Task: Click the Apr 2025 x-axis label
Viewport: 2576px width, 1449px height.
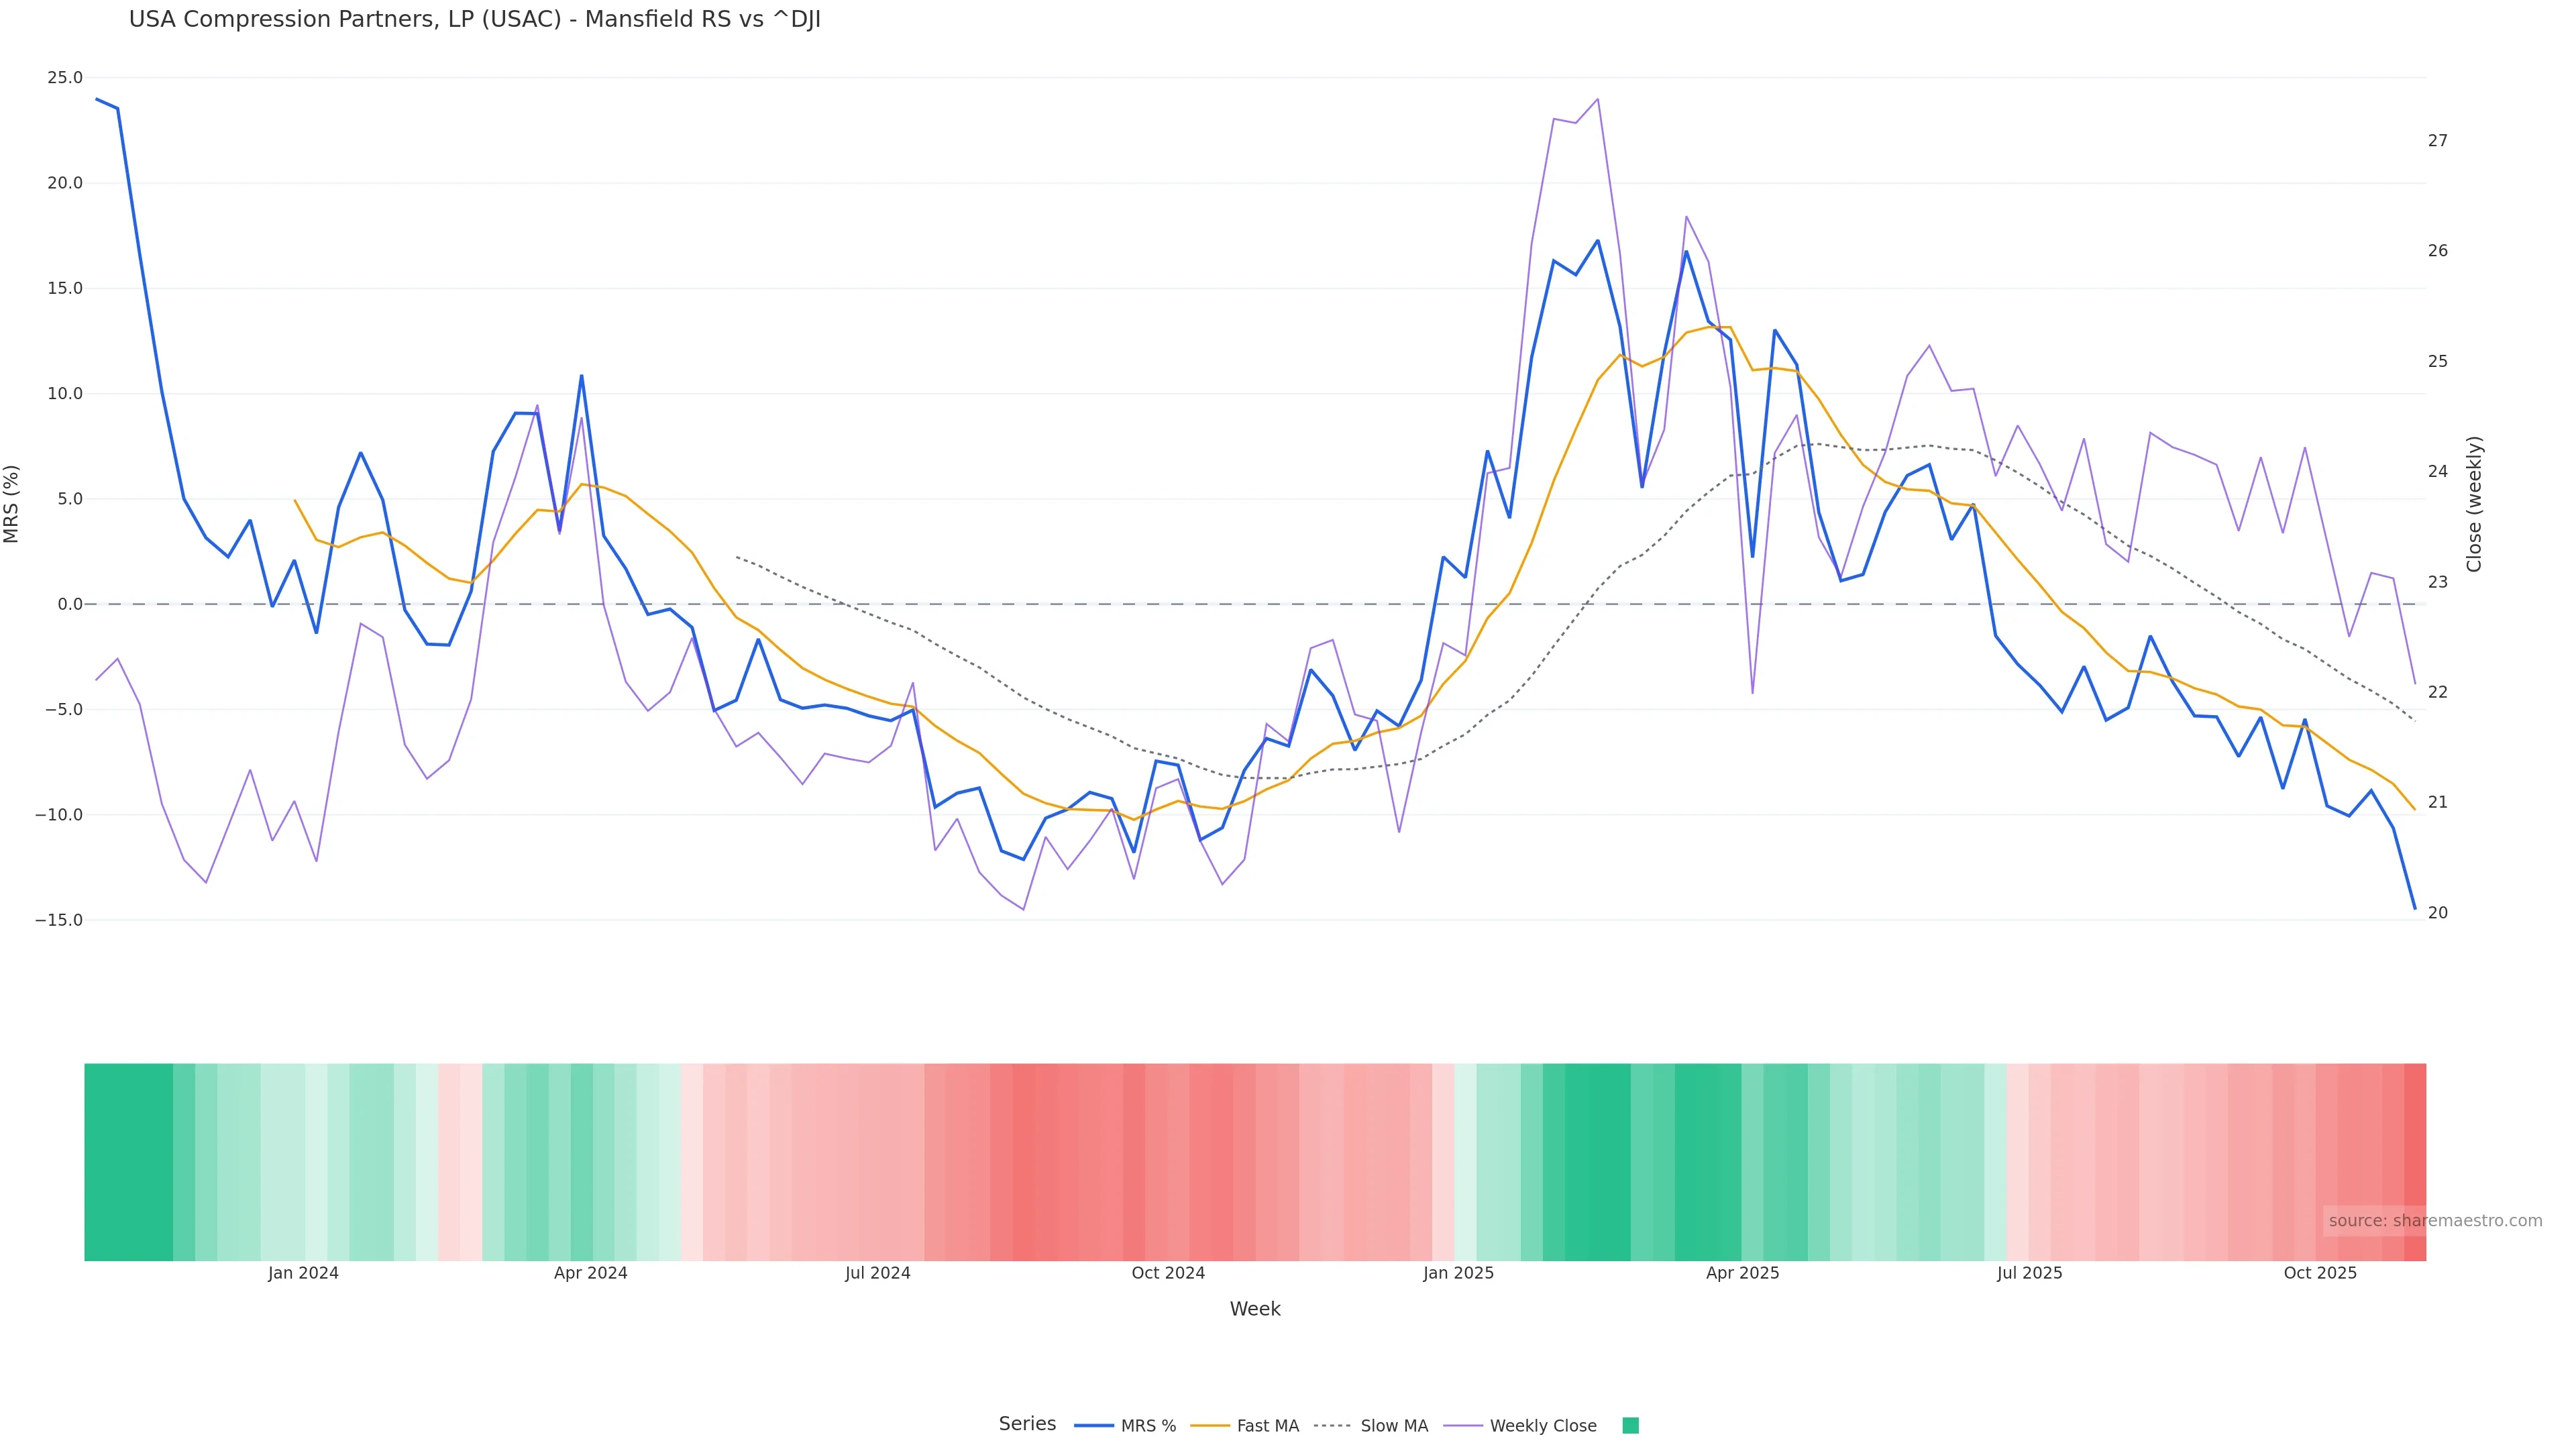Action: pos(1742,1273)
